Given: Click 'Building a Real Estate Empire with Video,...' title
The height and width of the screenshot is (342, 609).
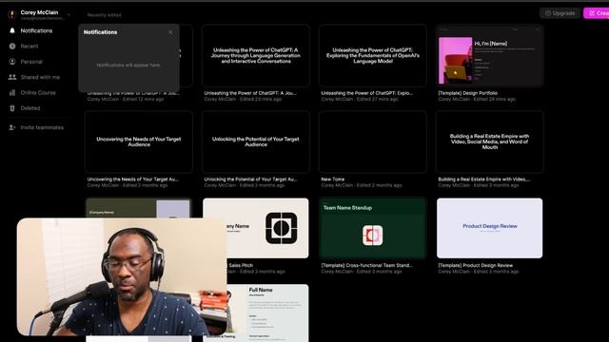Looking at the screenshot, I should [484, 180].
